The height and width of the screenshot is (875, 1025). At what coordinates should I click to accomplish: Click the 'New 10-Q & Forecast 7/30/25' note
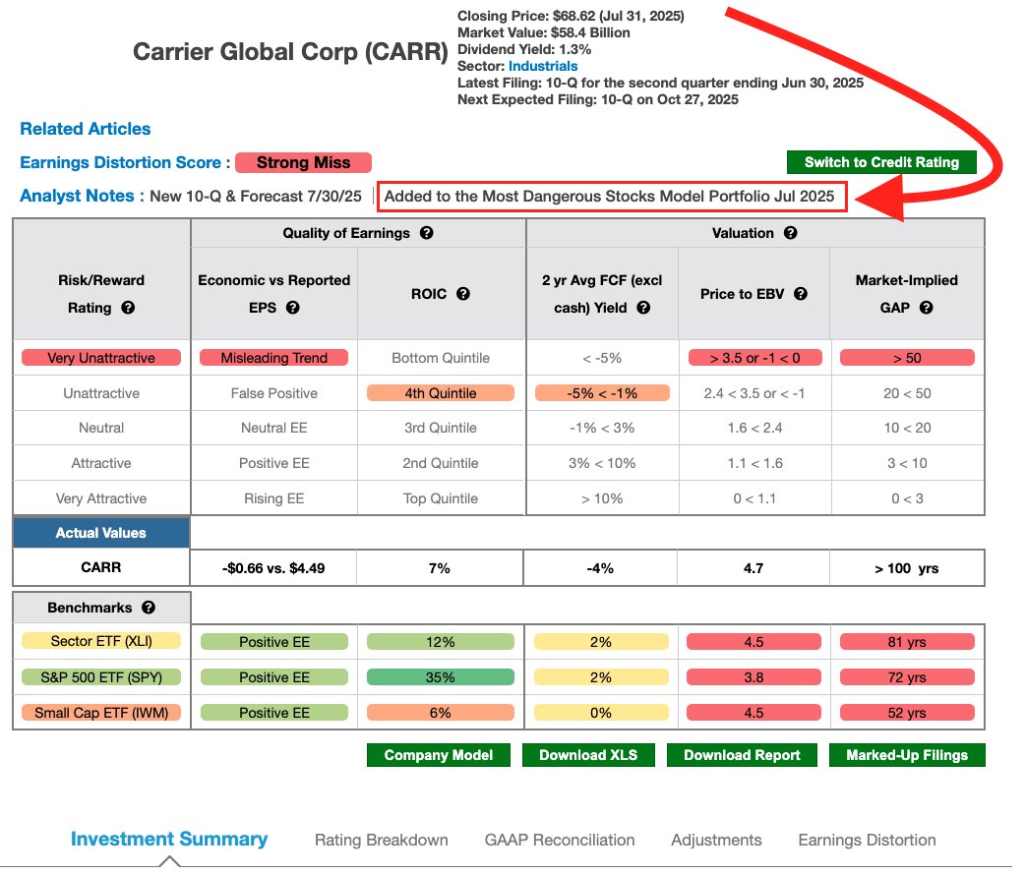tap(256, 196)
